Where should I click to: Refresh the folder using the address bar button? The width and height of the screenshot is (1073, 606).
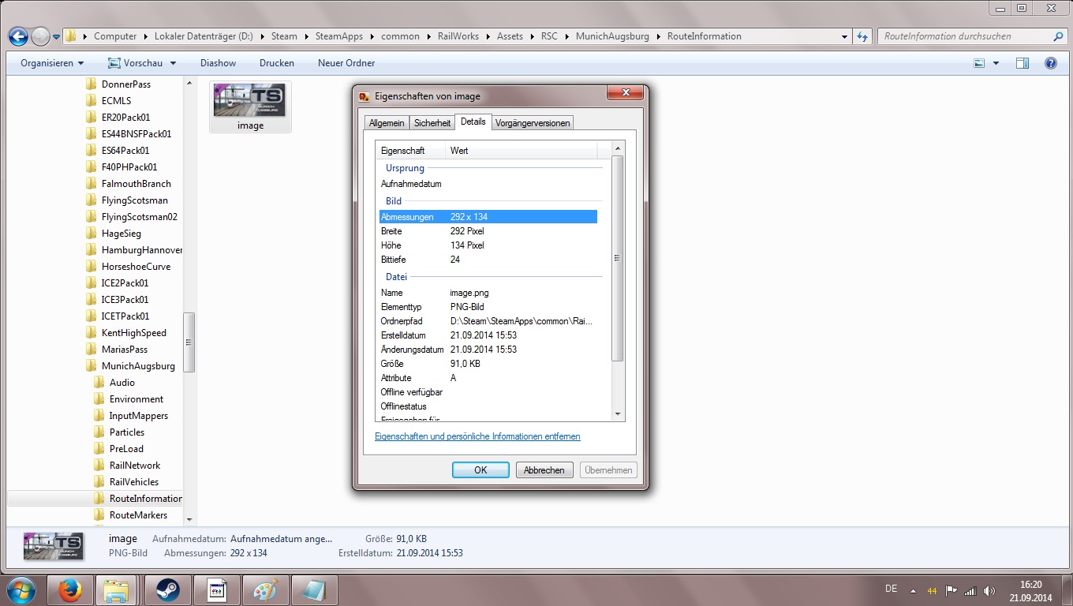click(862, 36)
